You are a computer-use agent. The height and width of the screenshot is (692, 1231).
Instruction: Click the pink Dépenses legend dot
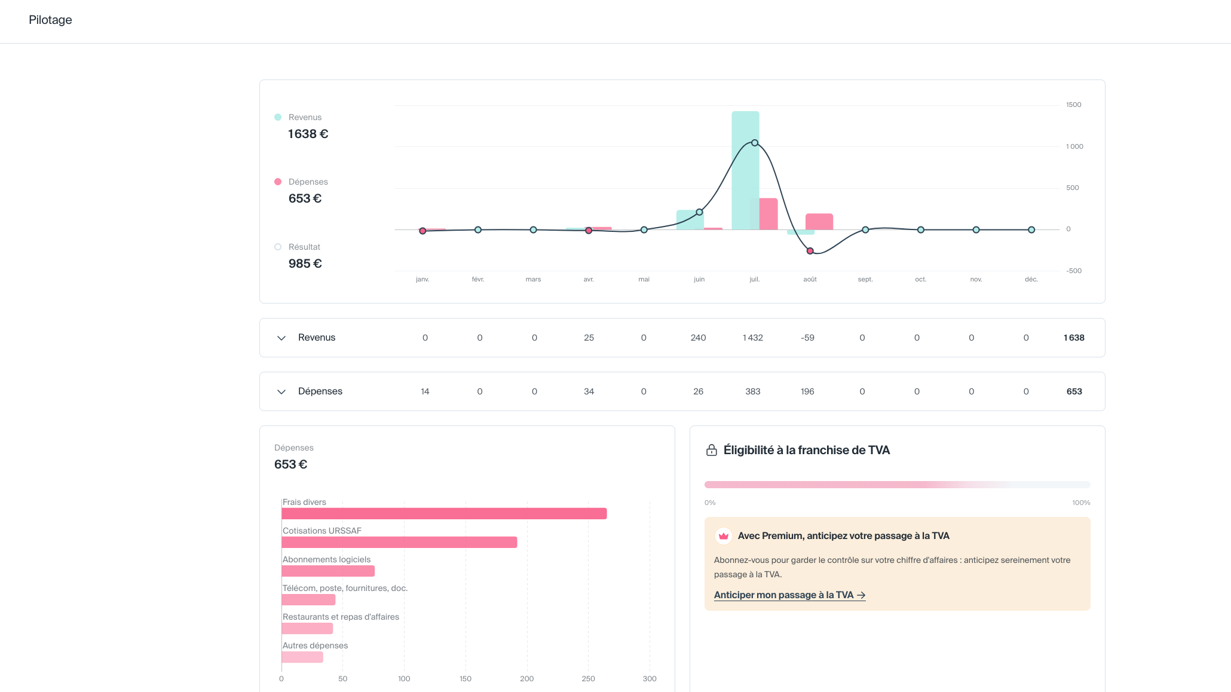278,182
